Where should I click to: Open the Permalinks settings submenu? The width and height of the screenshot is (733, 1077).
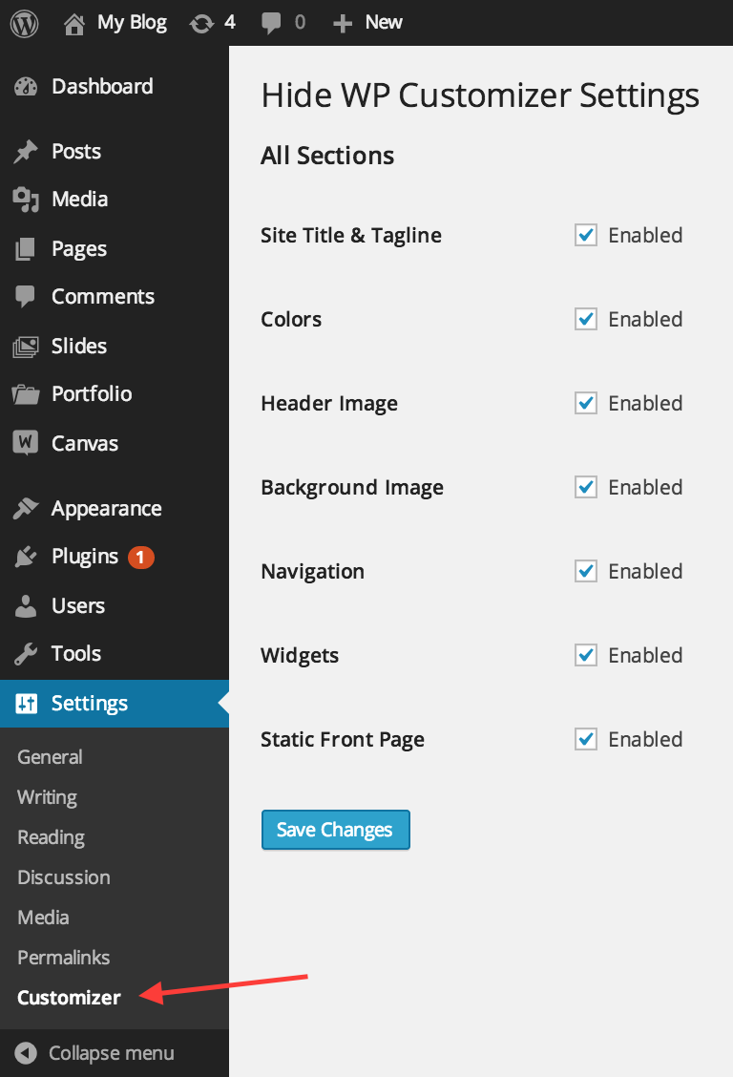point(63,958)
